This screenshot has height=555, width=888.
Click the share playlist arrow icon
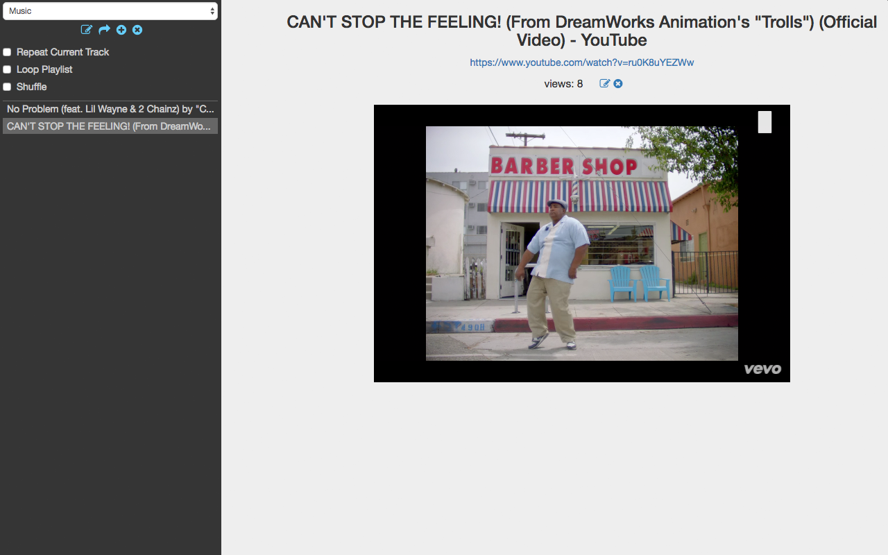pyautogui.click(x=104, y=30)
